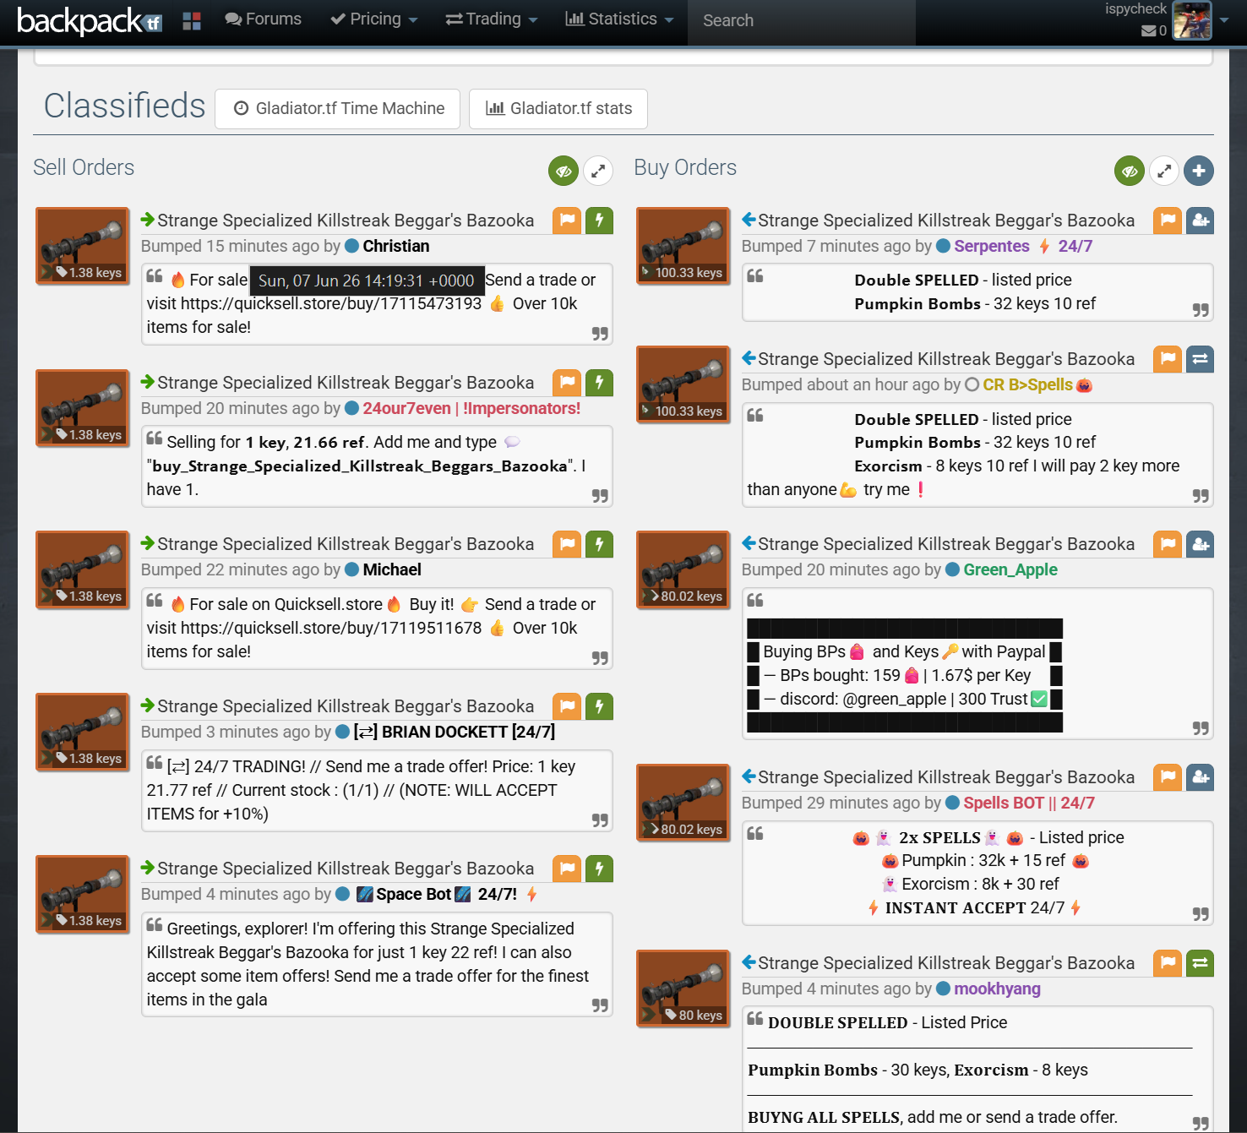Click the ispycheck username text

1135,9
